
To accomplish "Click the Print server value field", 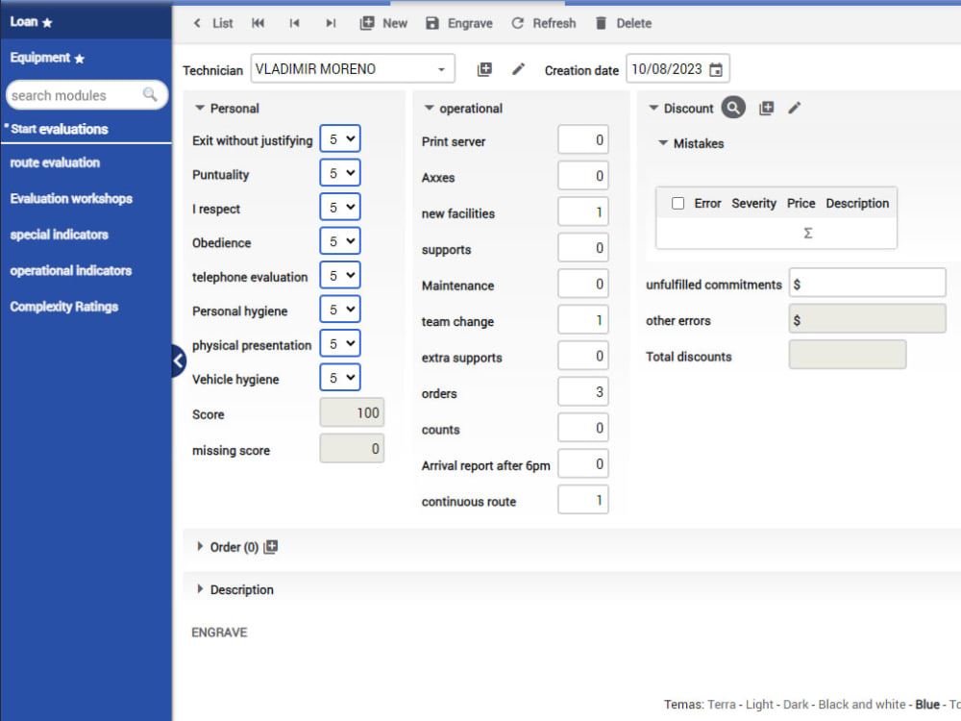I will [583, 139].
